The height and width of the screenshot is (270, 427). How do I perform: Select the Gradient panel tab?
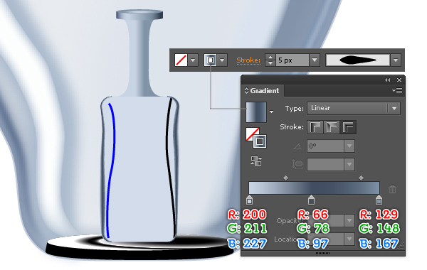pos(262,90)
